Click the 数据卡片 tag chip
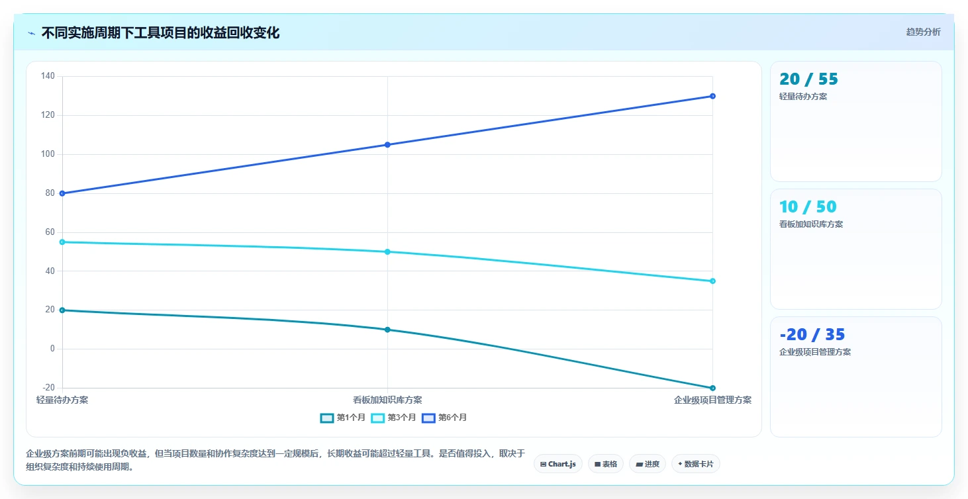968x499 pixels. (x=695, y=464)
